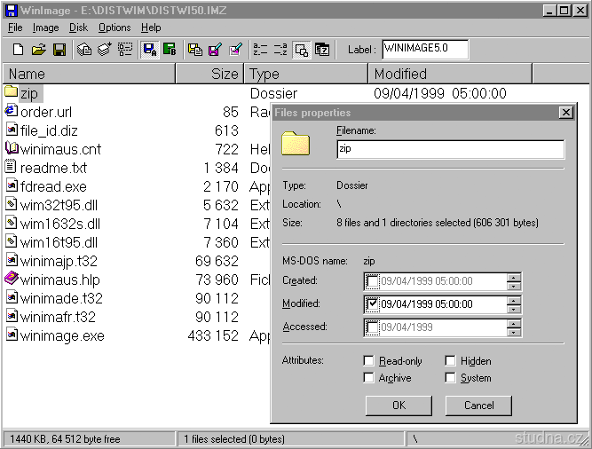The image size is (592, 449).
Task: Click the Filename text field
Action: pyautogui.click(x=449, y=149)
